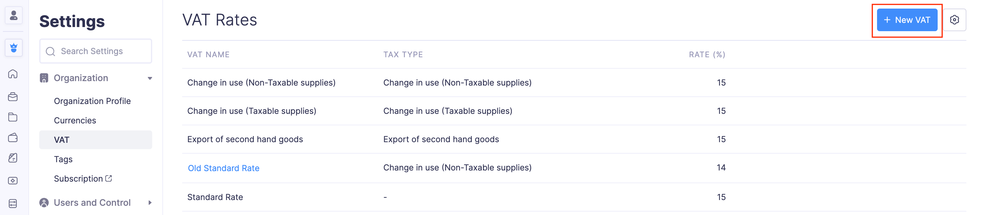Go to the Currencies settings page
Image resolution: width=982 pixels, height=215 pixels.
click(x=75, y=121)
